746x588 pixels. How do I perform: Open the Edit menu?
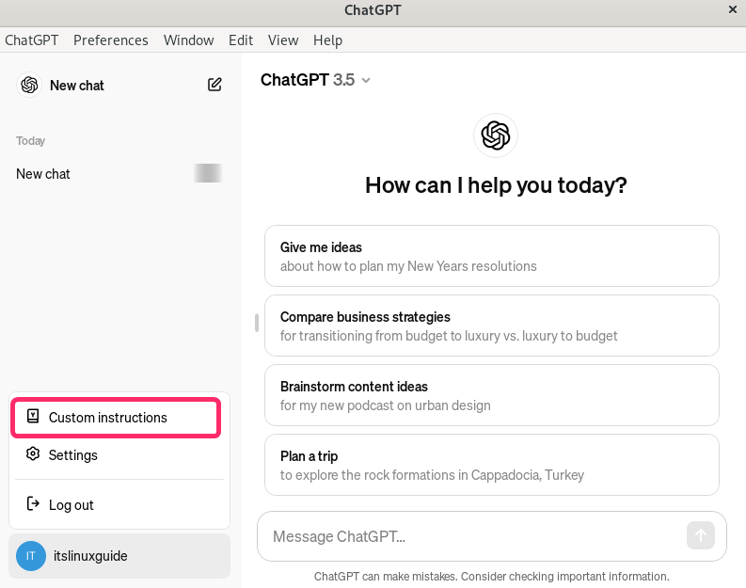click(x=241, y=40)
